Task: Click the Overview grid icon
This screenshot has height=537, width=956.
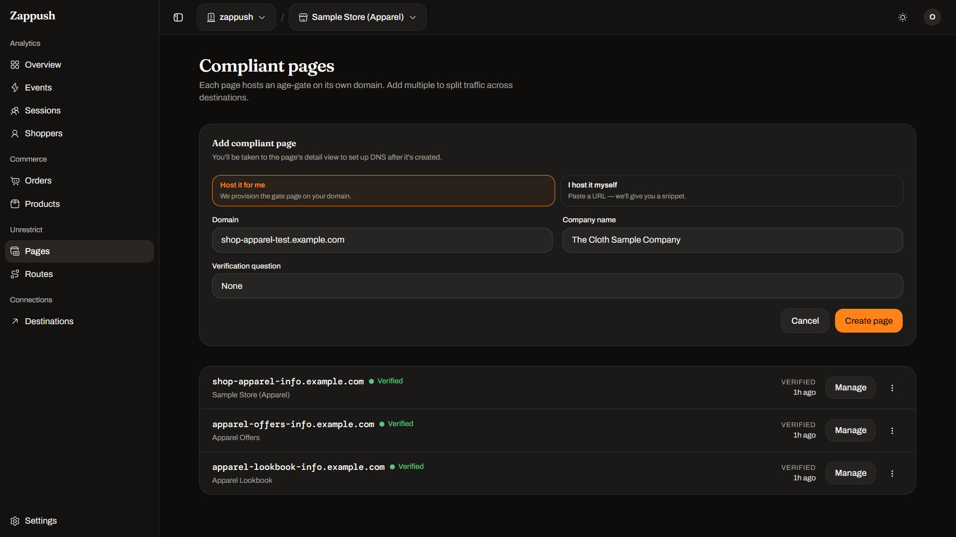Action: [x=15, y=65]
